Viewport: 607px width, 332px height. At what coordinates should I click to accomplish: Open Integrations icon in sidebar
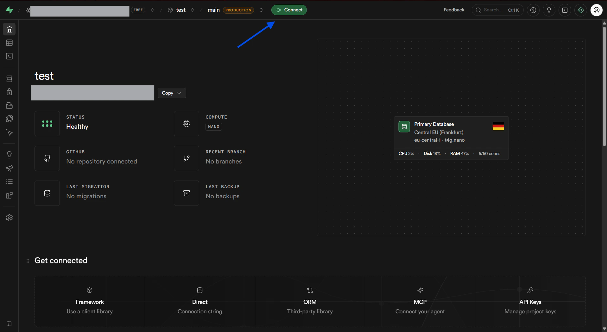click(9, 195)
